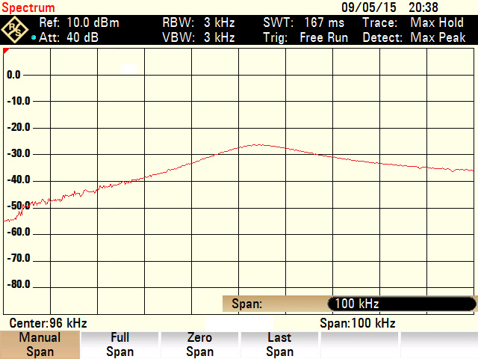
Task: Select the Manual Span softkey
Action: point(40,345)
